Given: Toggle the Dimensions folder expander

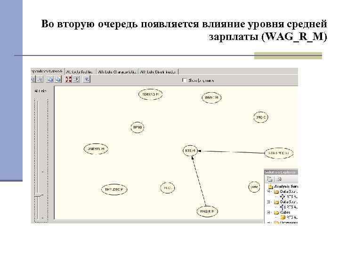Looking at the screenshot, I should click(x=269, y=222).
